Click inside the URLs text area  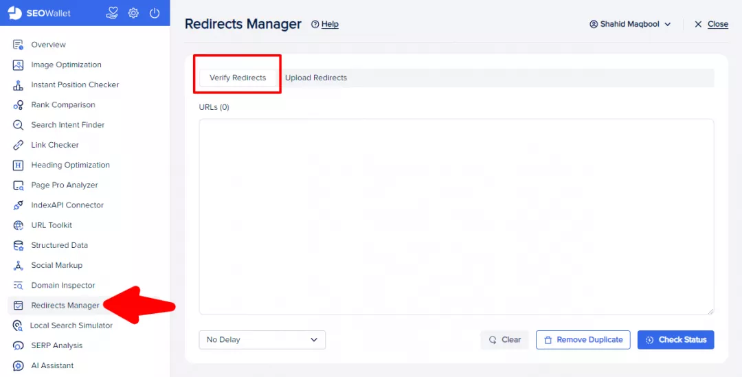pyautogui.click(x=456, y=216)
